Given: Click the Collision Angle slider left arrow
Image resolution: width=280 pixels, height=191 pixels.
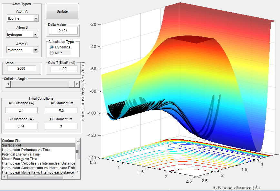Looking at the screenshot, I should click(8, 84).
